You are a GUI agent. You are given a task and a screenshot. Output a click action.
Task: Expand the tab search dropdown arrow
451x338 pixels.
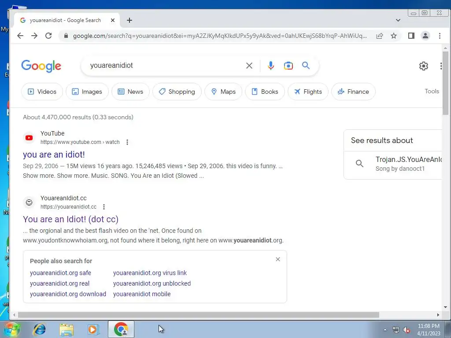(398, 20)
